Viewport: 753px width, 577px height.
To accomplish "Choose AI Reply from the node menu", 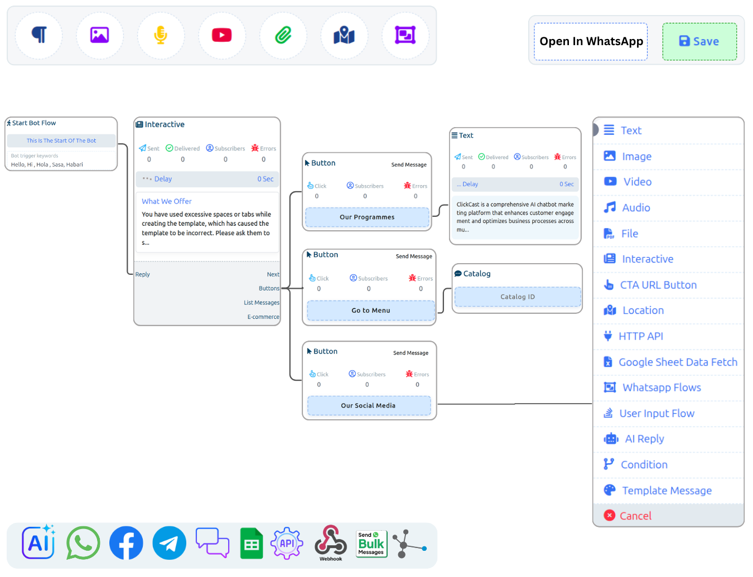I will click(668, 439).
